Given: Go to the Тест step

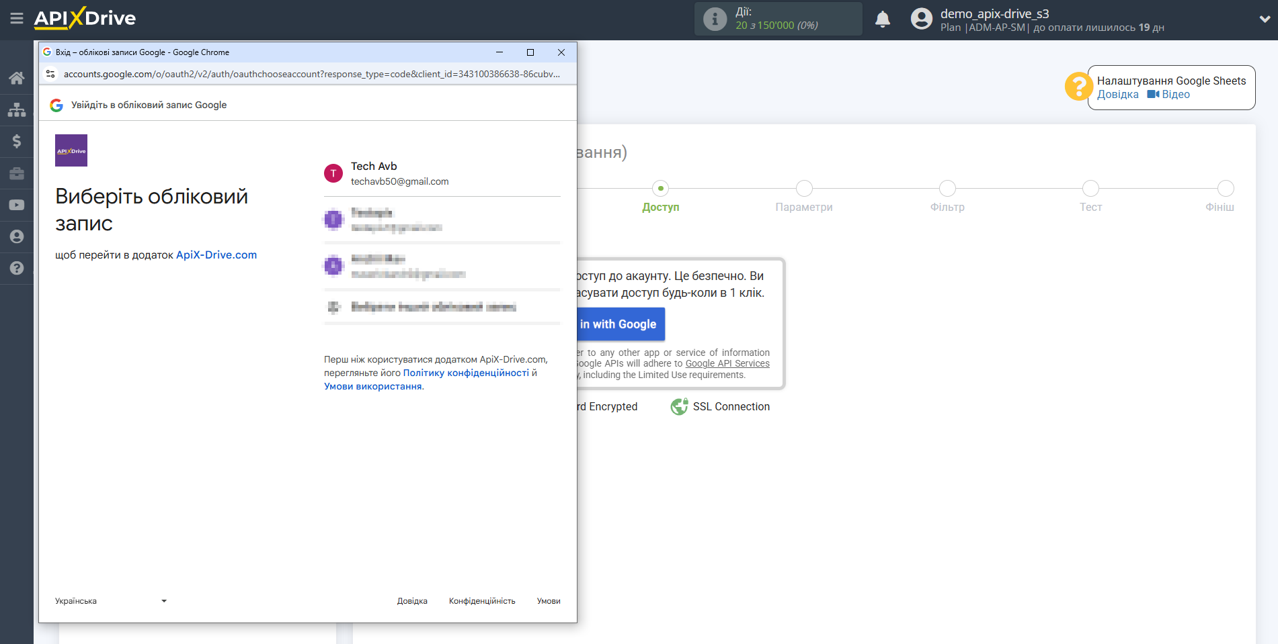Looking at the screenshot, I should (1090, 197).
